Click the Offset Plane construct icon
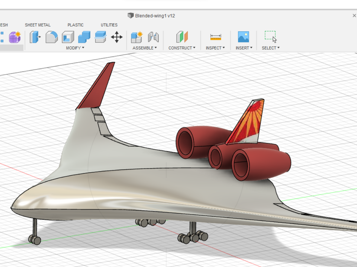 point(182,37)
